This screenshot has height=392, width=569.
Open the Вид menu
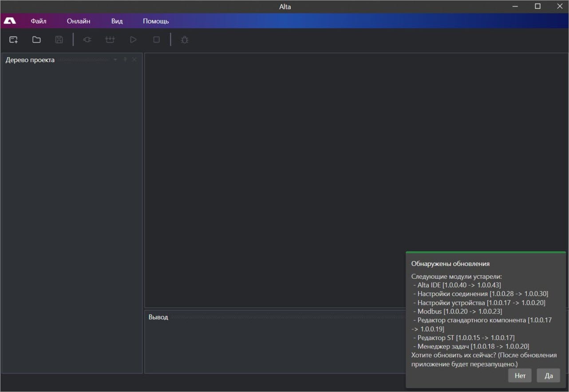pyautogui.click(x=117, y=21)
